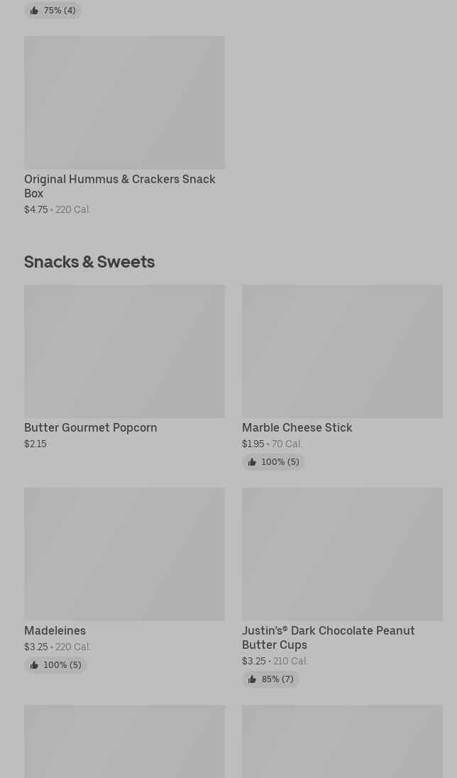
Task: Click thumbs-up icon on Justin's Peanut Butter Cups rating
Action: coord(252,679)
